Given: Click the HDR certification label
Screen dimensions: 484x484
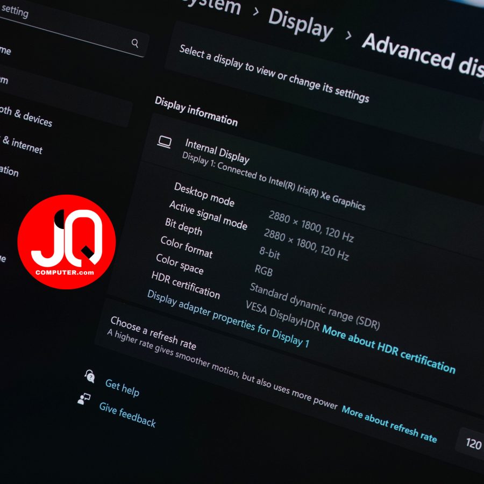Looking at the screenshot, I should pyautogui.click(x=186, y=284).
